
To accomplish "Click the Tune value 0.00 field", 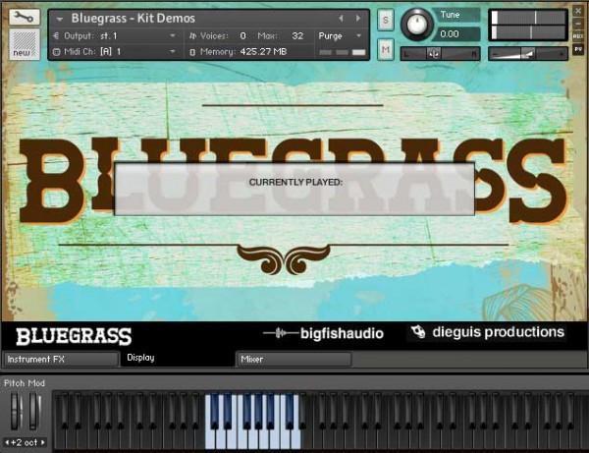I will [455, 34].
